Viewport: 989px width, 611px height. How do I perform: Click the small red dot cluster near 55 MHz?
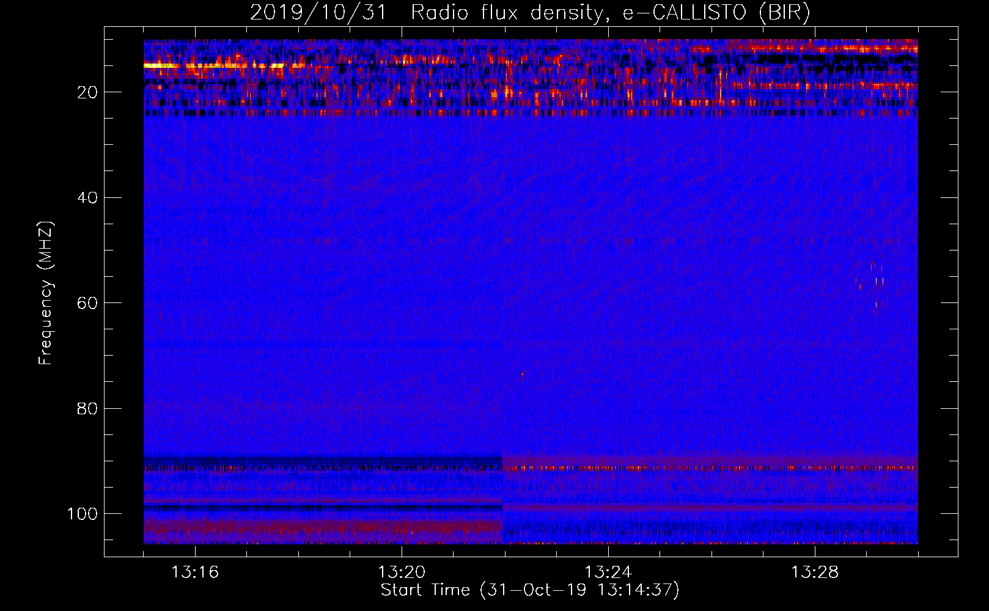[x=869, y=281]
